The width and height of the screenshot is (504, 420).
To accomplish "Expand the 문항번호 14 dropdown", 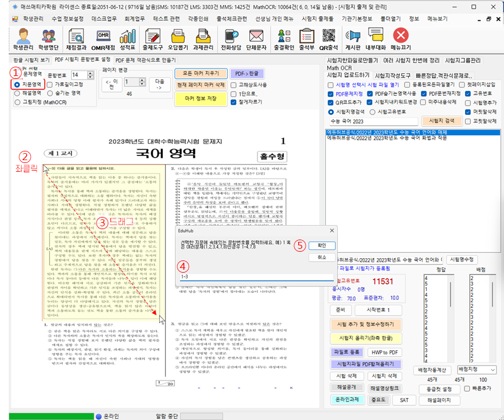I will [x=91, y=75].
